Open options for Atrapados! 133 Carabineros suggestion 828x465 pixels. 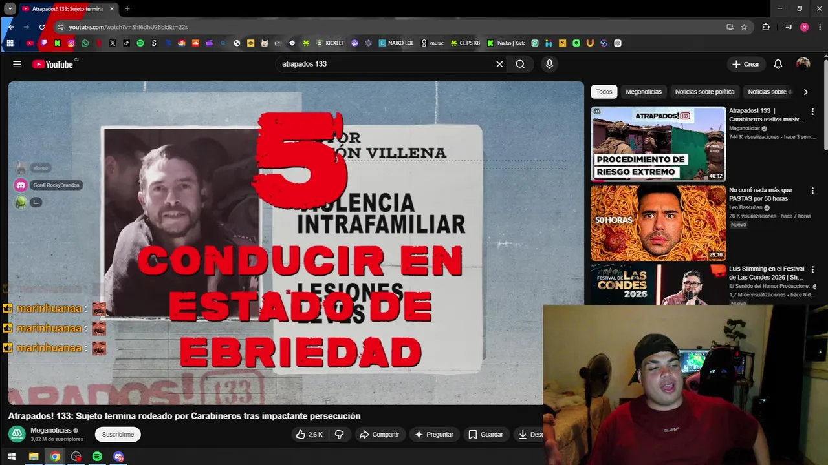point(812,112)
